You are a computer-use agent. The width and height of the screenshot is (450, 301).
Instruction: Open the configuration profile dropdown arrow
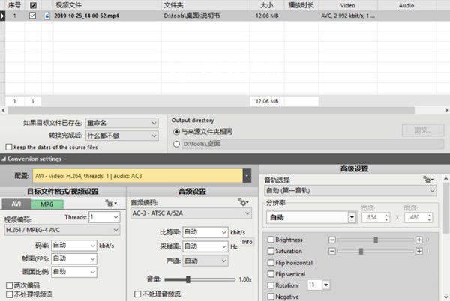point(247,176)
